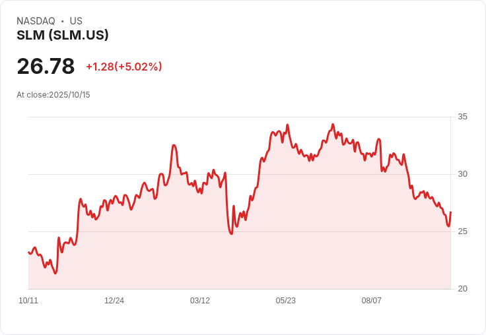Click the 35 price axis label
This screenshot has height=335, width=486.
click(x=462, y=117)
